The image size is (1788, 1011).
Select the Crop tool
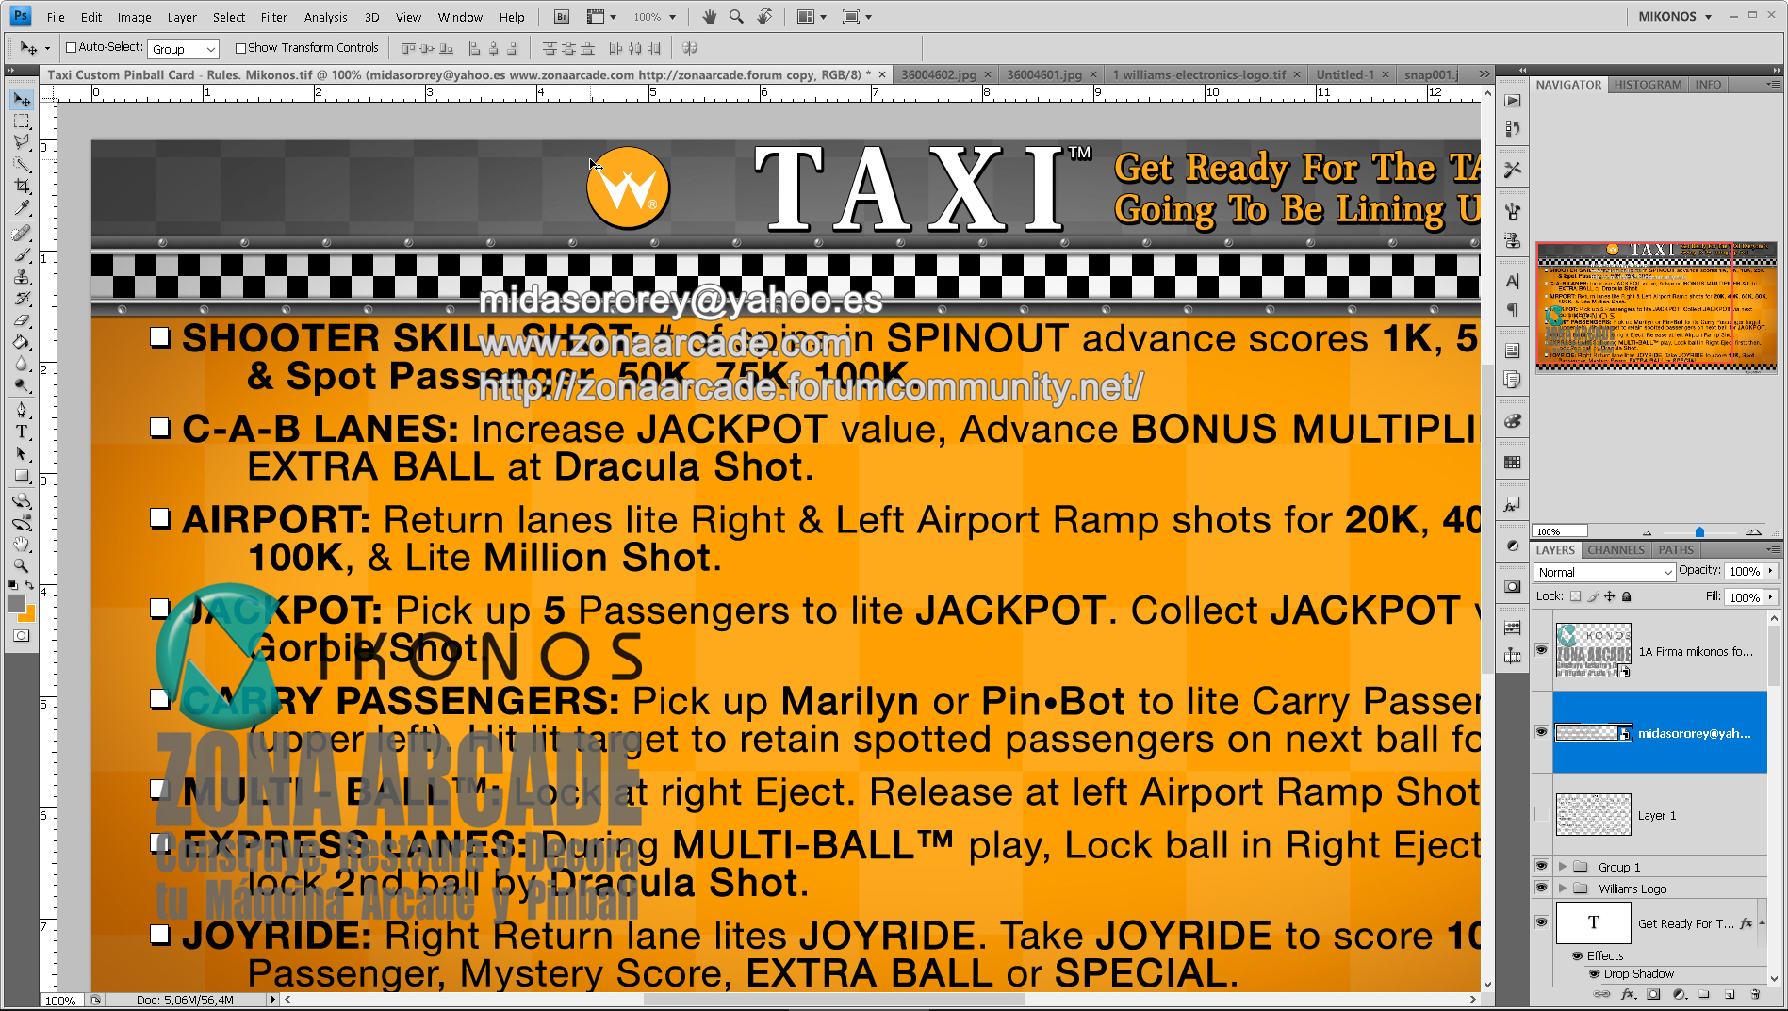pos(22,187)
